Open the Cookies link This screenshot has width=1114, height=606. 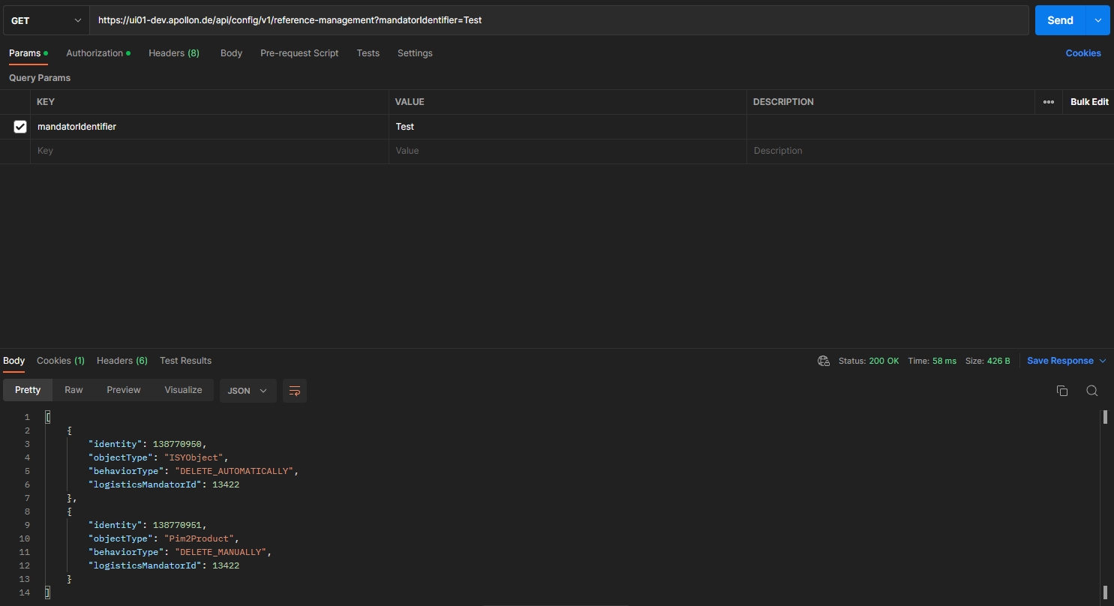1082,53
